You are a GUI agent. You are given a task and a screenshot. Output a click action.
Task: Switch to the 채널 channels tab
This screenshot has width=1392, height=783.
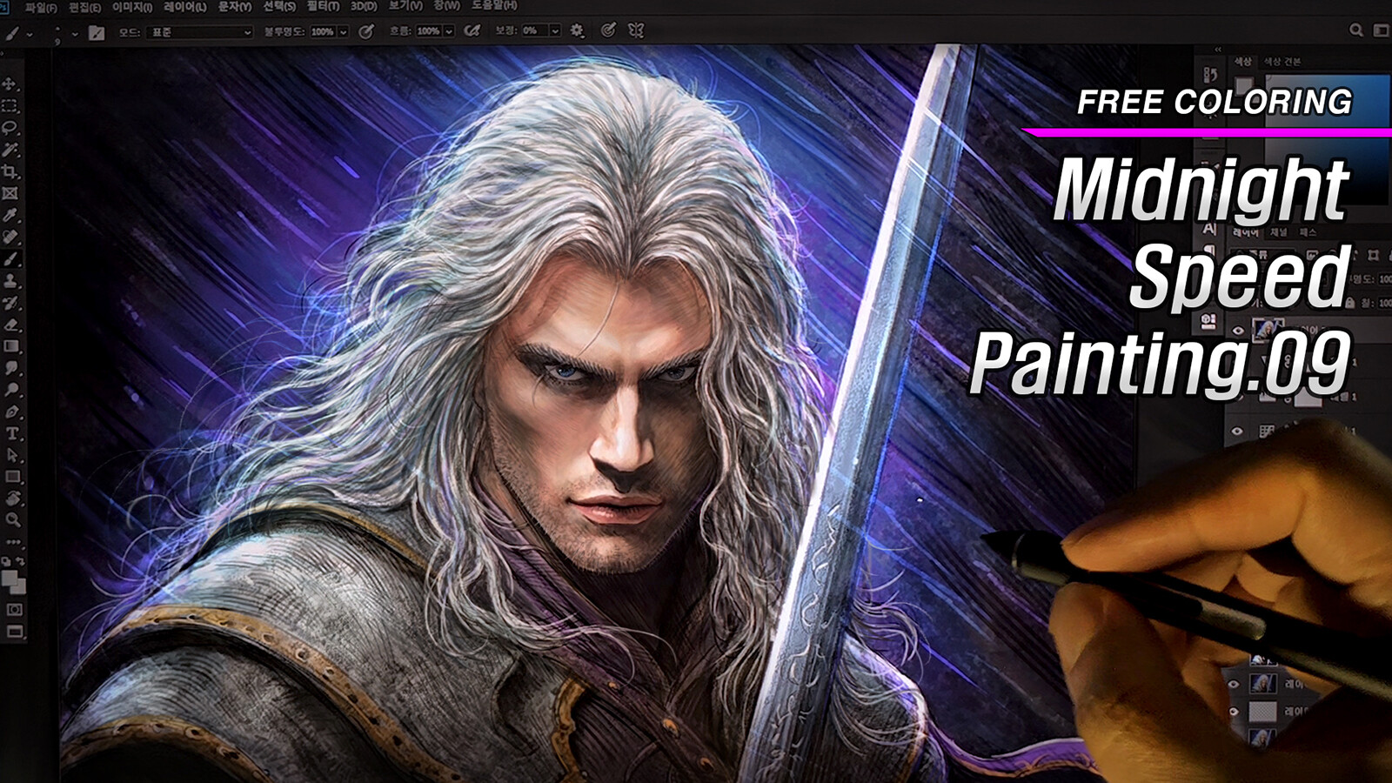(1279, 233)
